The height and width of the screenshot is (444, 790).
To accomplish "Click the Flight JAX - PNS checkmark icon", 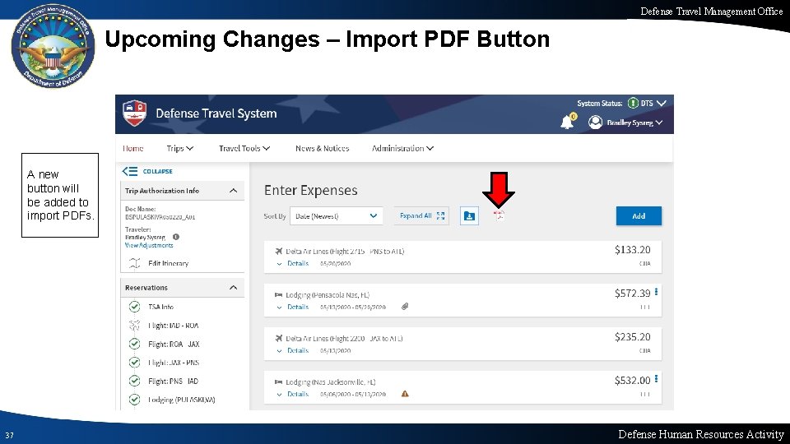I will [134, 363].
